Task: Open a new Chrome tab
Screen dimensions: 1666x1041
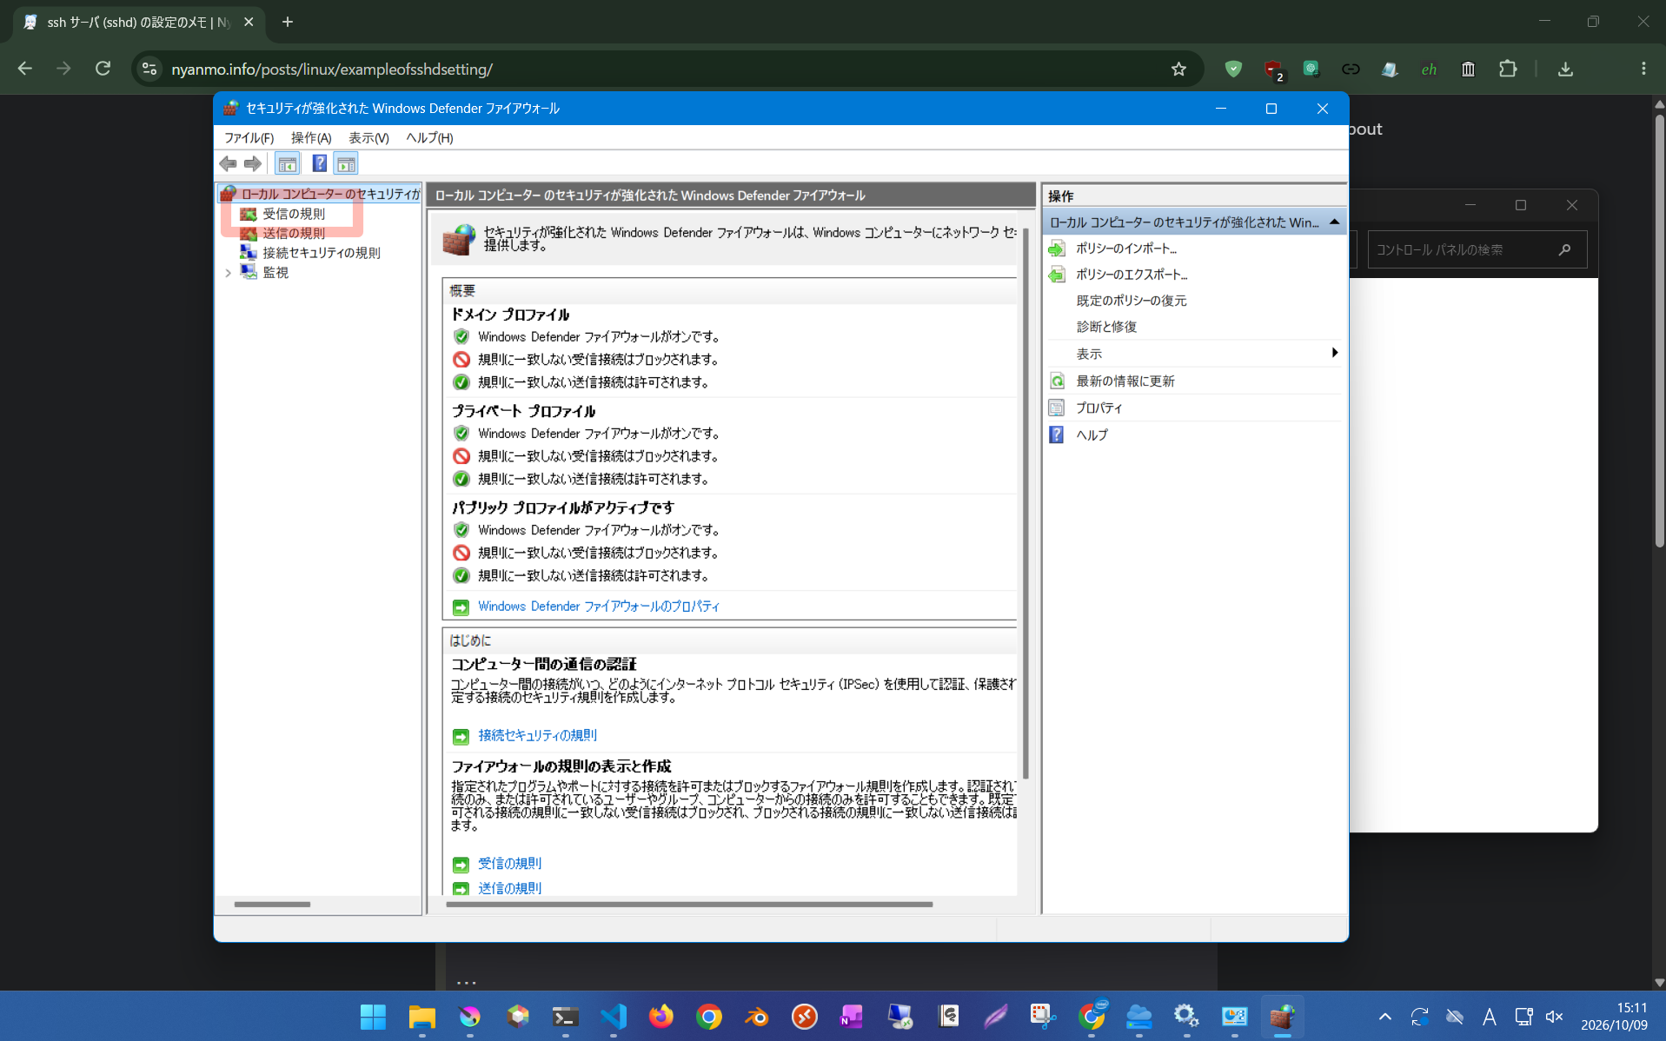Action: pos(288,22)
